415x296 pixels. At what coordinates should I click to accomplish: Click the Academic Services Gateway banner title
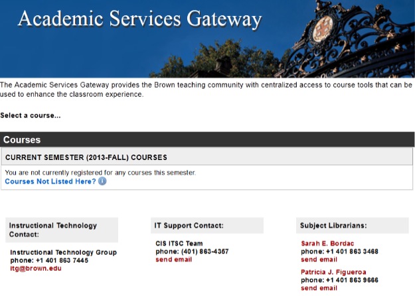[x=139, y=19]
